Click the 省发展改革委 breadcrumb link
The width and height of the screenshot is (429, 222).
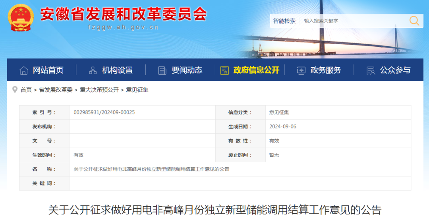coord(56,90)
